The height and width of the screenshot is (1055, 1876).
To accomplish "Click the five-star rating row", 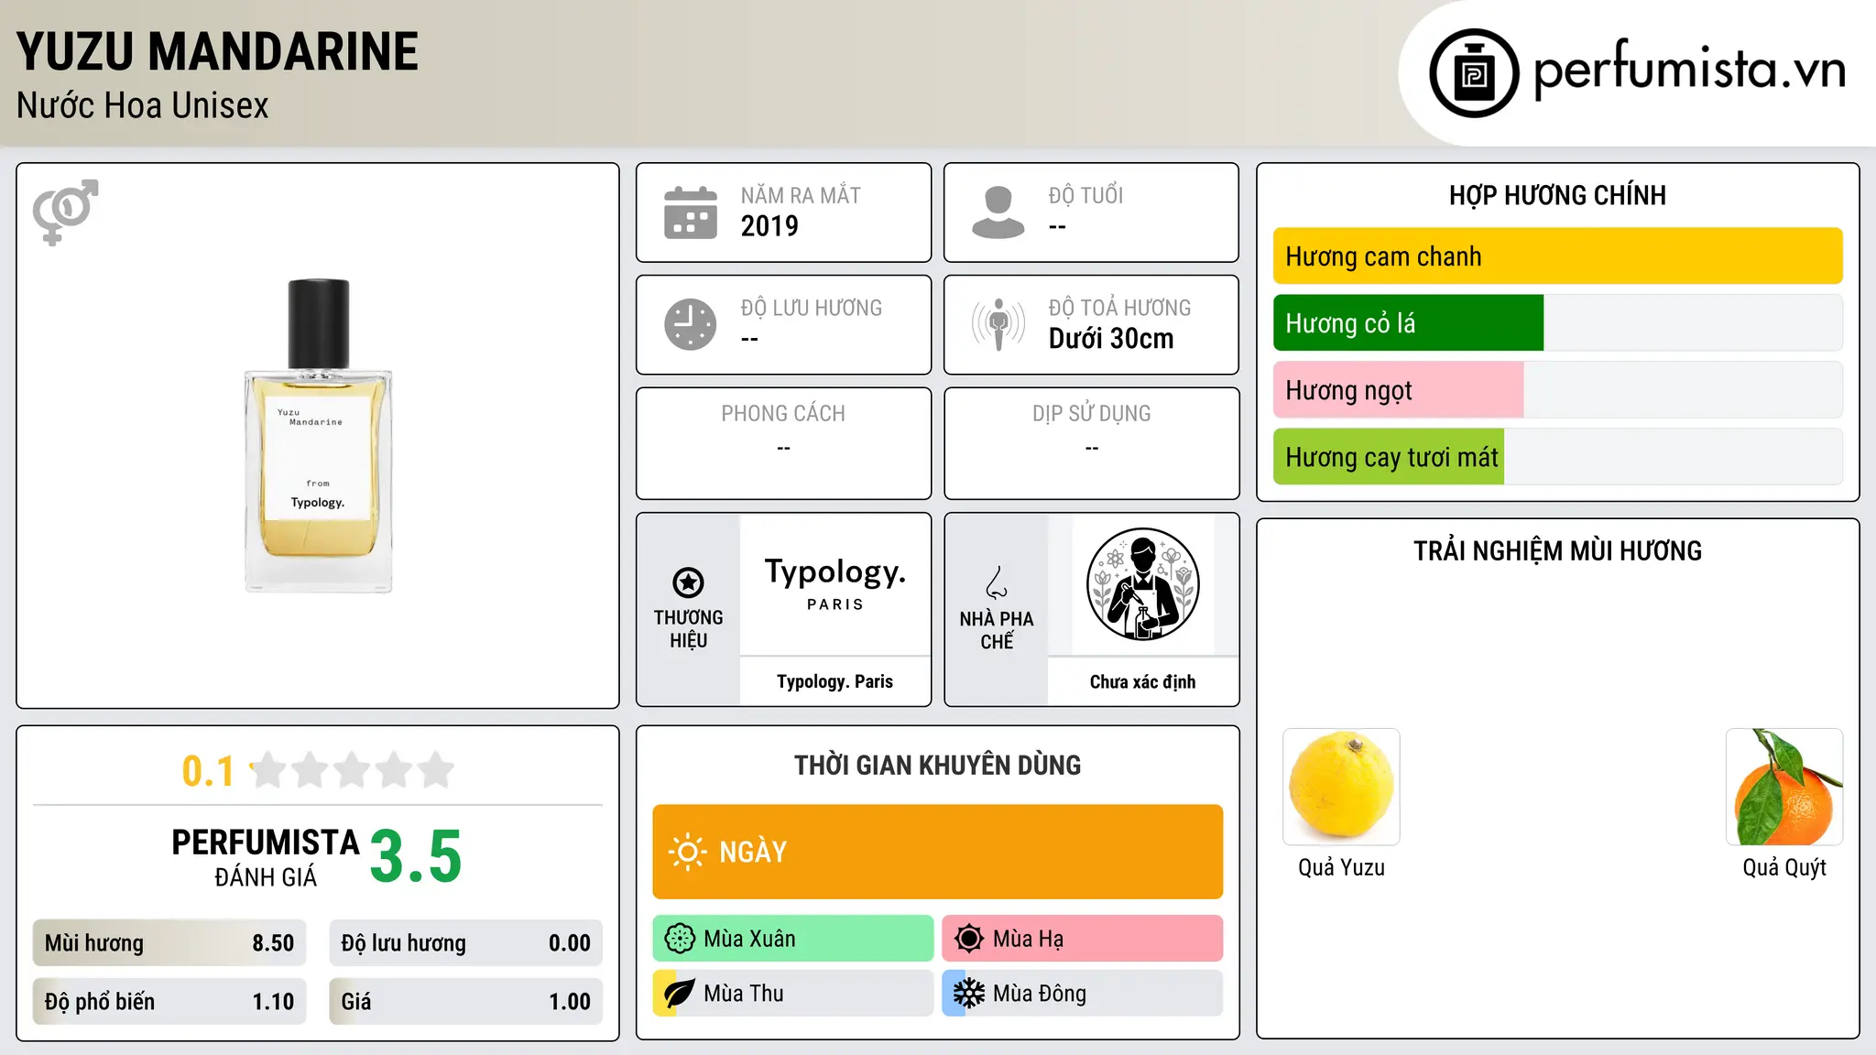I will (352, 770).
